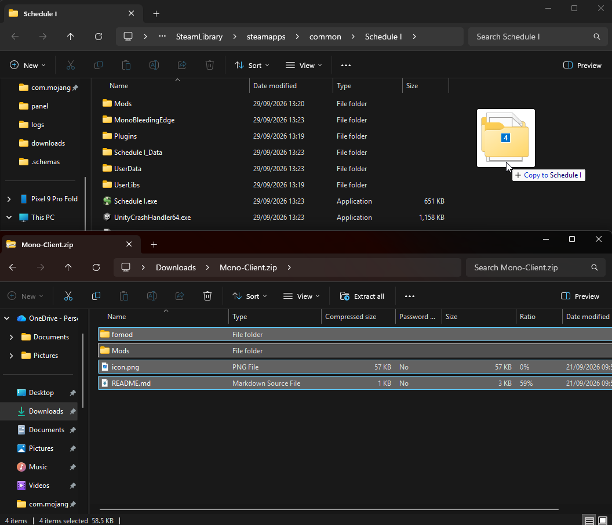Open Sort dropdown in Schedule I window
The image size is (612, 525).
[252, 65]
